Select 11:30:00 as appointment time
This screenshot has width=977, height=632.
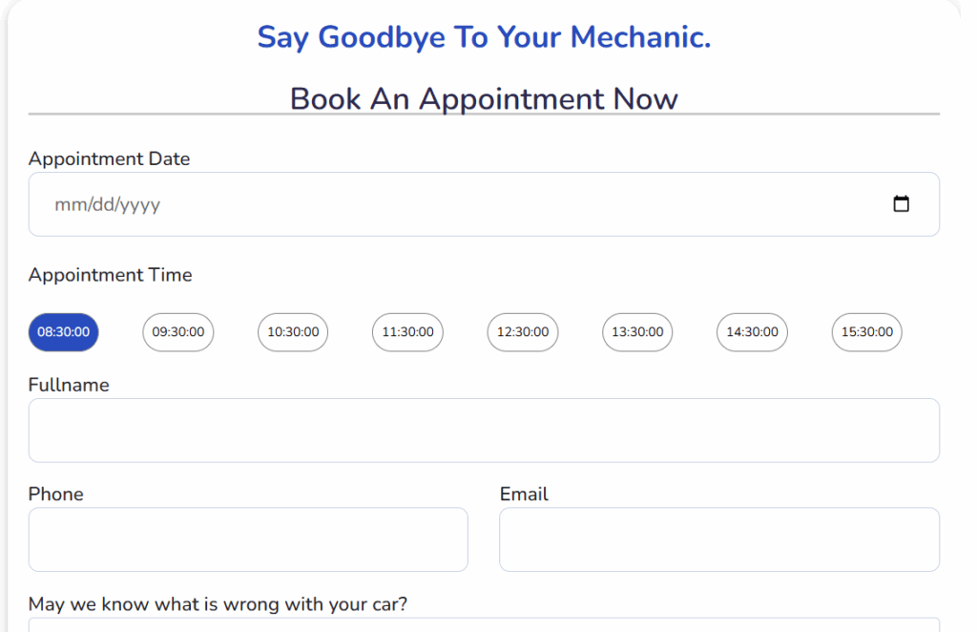click(x=407, y=332)
